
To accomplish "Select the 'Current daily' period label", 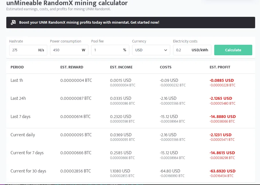I will [23, 135].
